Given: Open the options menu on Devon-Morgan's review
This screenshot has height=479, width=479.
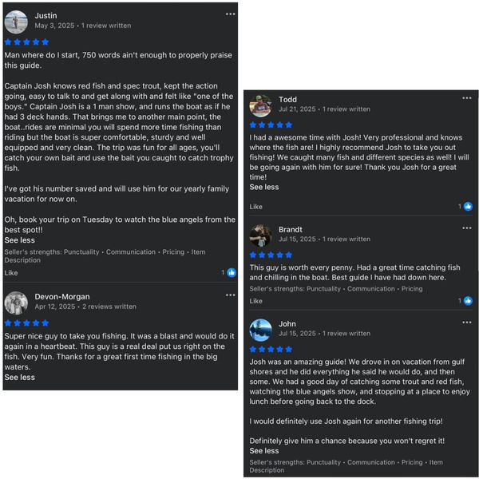Looking at the screenshot, I should pos(231,295).
